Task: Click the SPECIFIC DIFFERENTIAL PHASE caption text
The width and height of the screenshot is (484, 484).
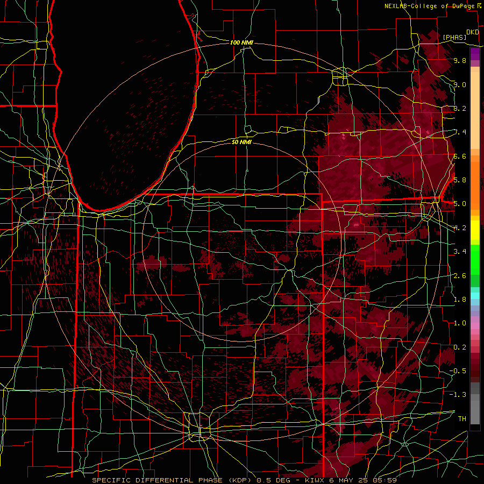Action: point(157,480)
